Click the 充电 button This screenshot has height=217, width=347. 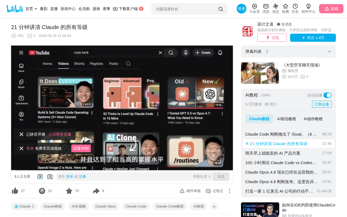coord(272,38)
